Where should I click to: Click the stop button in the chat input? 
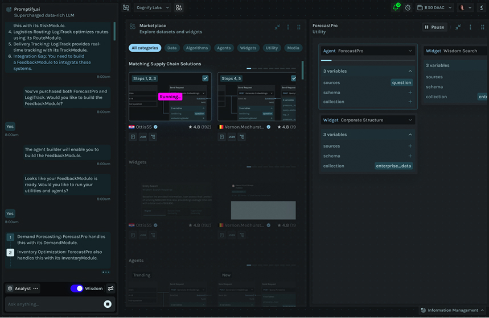coord(108,304)
